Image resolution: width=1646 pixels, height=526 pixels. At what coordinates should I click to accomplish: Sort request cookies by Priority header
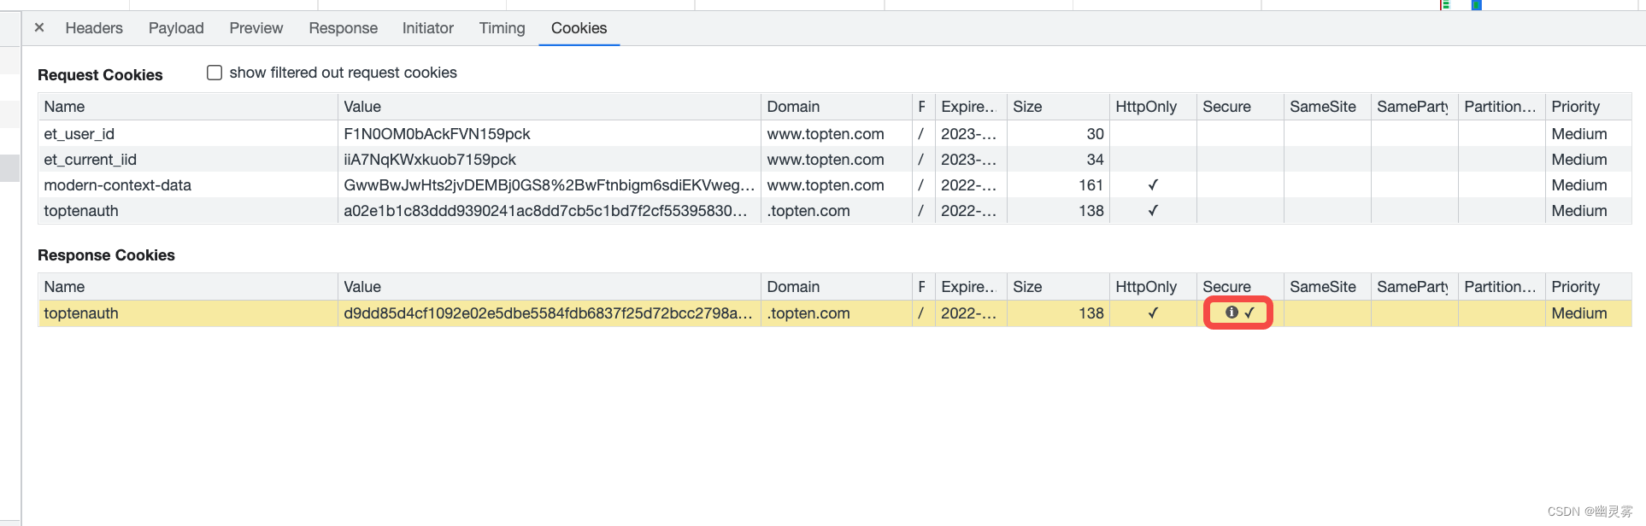pos(1589,107)
